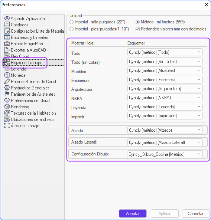Open Parámetros Generales gear icon
Screen dimensions: 211x220
pyautogui.click(x=7, y=88)
